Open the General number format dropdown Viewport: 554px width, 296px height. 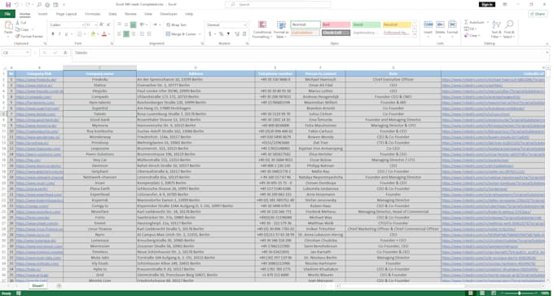(245, 24)
